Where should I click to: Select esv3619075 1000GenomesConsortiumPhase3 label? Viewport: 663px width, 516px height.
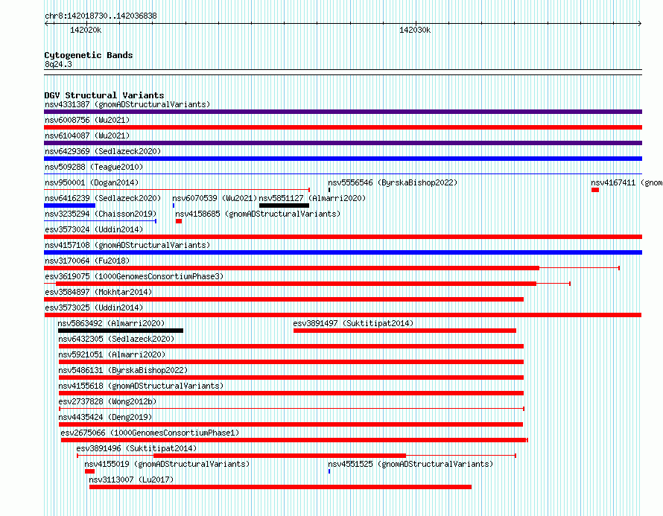(134, 276)
